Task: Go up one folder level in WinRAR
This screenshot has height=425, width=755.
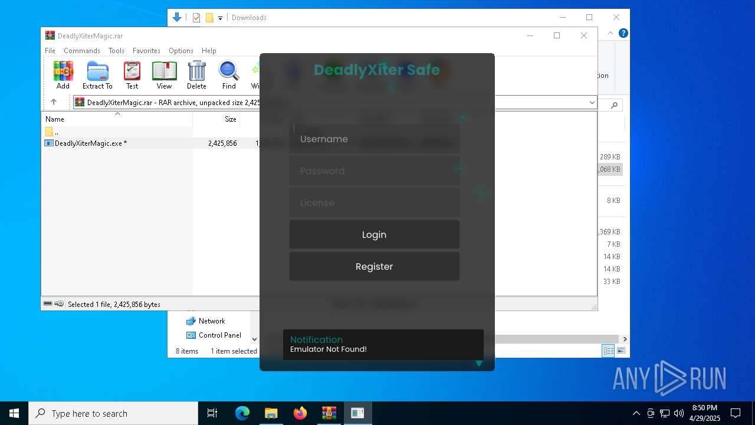Action: [x=54, y=102]
